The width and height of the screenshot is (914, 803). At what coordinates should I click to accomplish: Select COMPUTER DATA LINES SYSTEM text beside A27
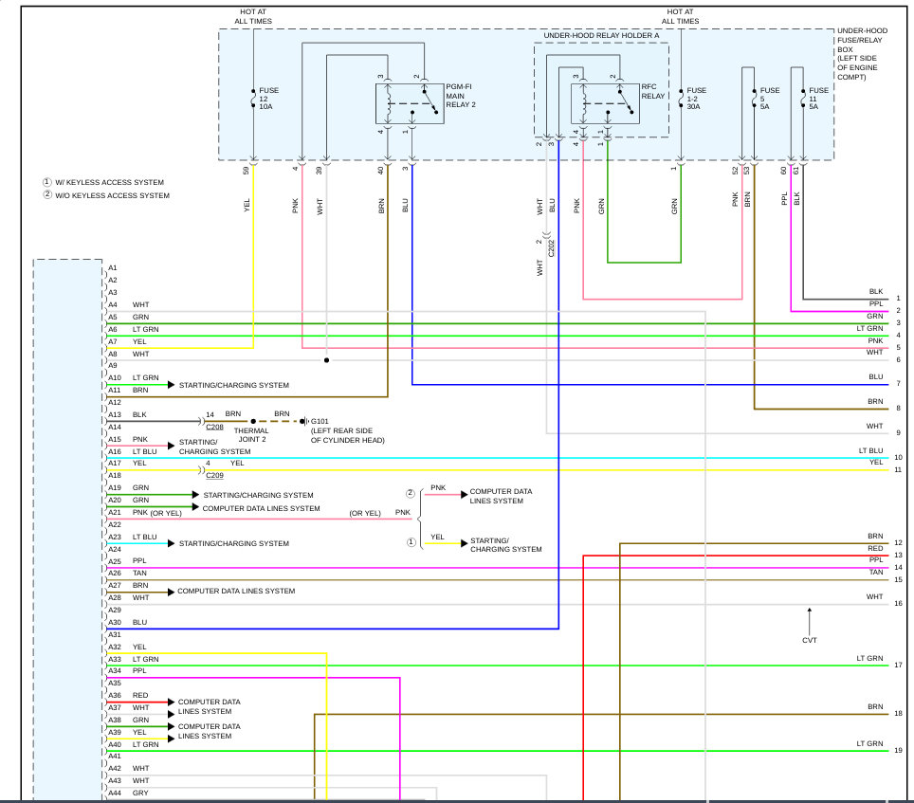(236, 591)
